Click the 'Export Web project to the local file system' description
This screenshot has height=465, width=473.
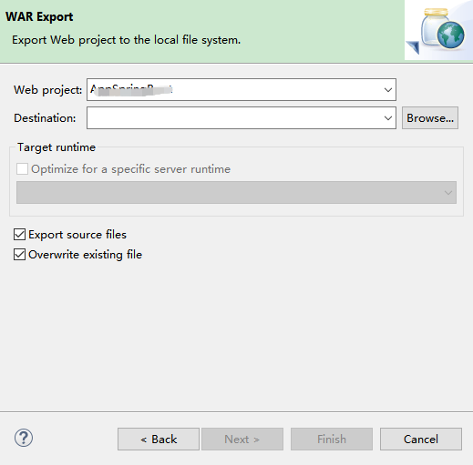point(126,40)
